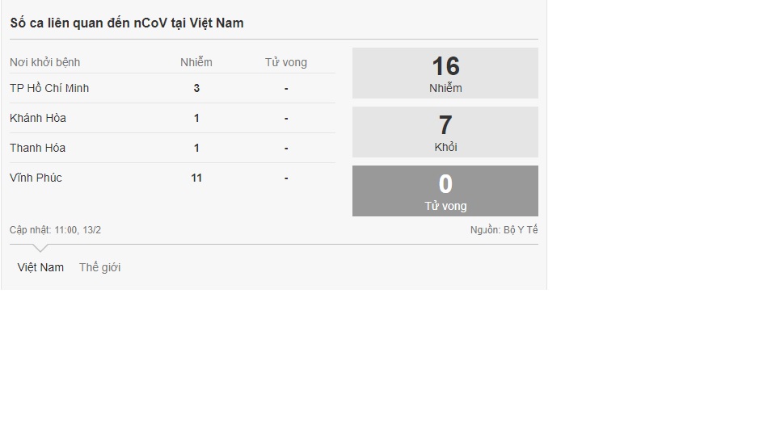This screenshot has width=776, height=436.
Task: Click the Cập nhật 11:00, 13/2 timestamp
Action: [x=56, y=230]
